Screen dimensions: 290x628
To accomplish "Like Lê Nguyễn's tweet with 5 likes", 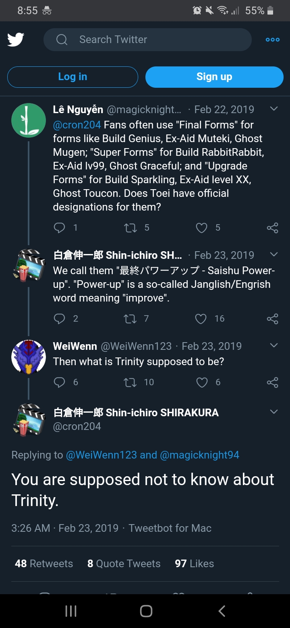I will pyautogui.click(x=201, y=228).
